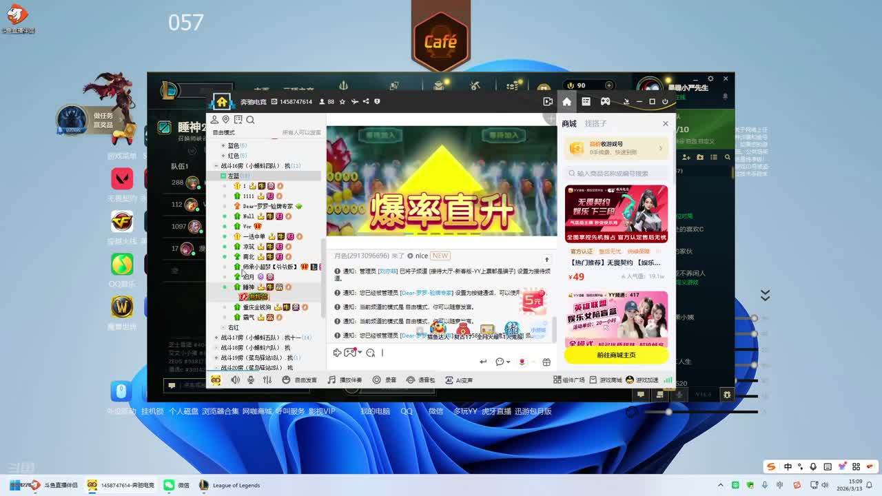Image resolution: width=882 pixels, height=496 pixels.
Task: Open the user profile icon above channel tree
Action: (x=214, y=120)
